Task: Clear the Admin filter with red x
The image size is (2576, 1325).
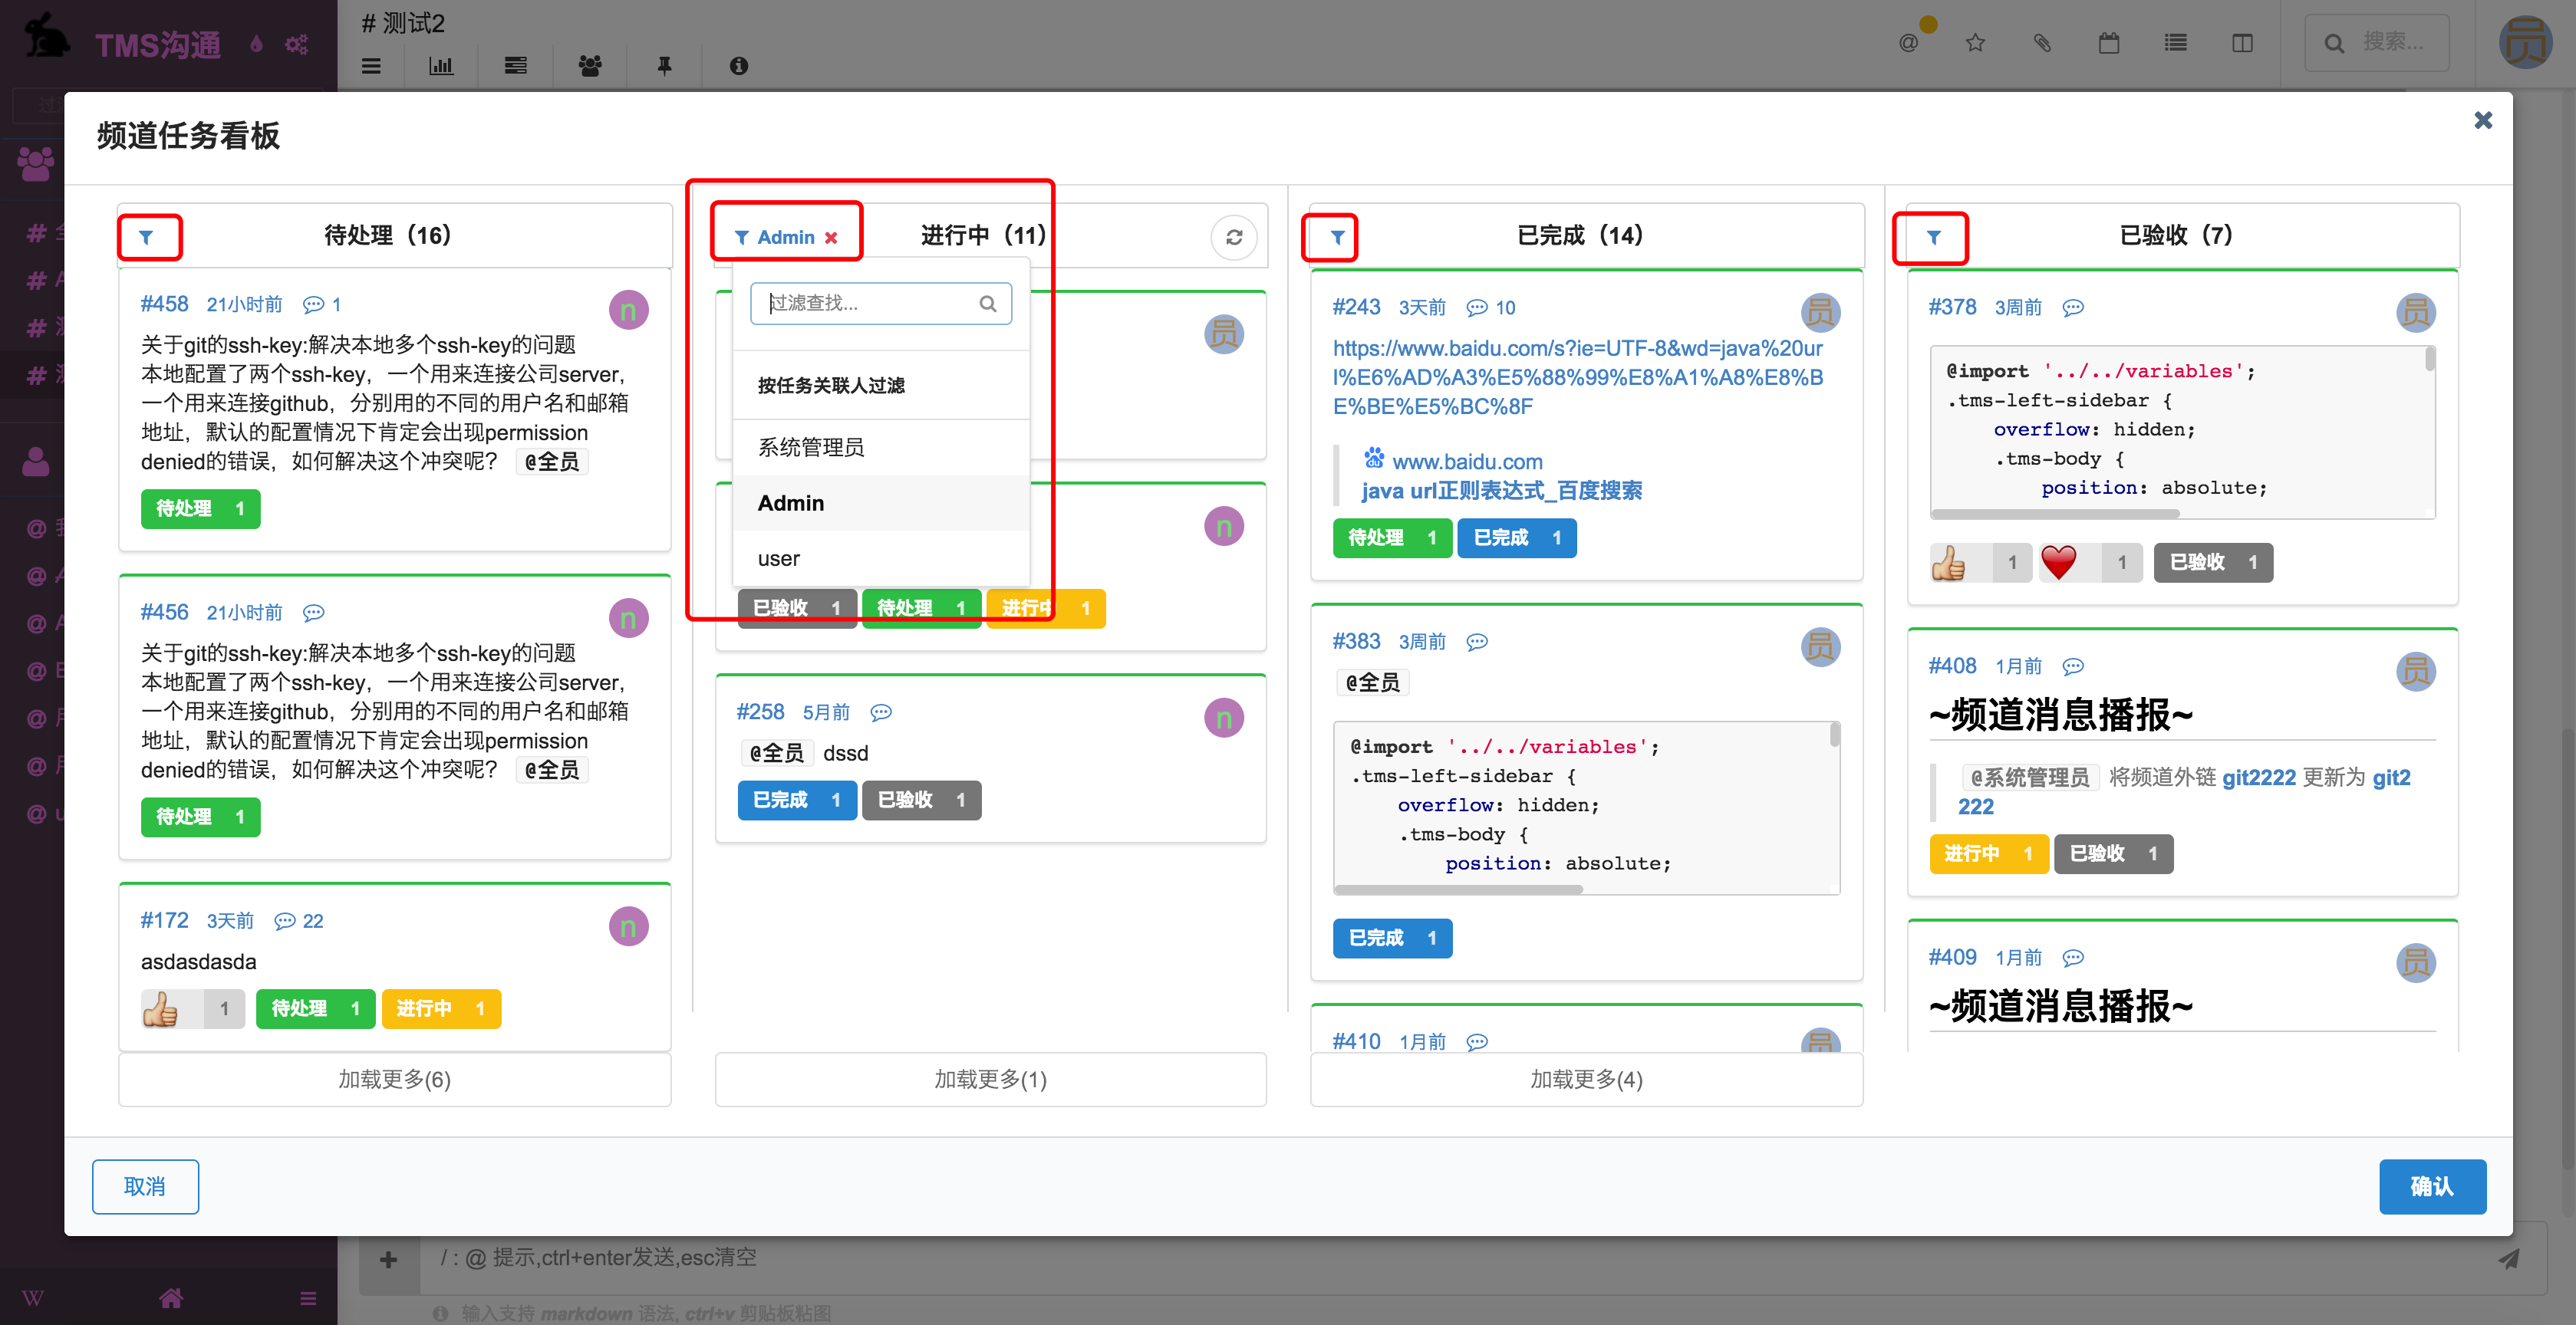Action: coord(831,238)
